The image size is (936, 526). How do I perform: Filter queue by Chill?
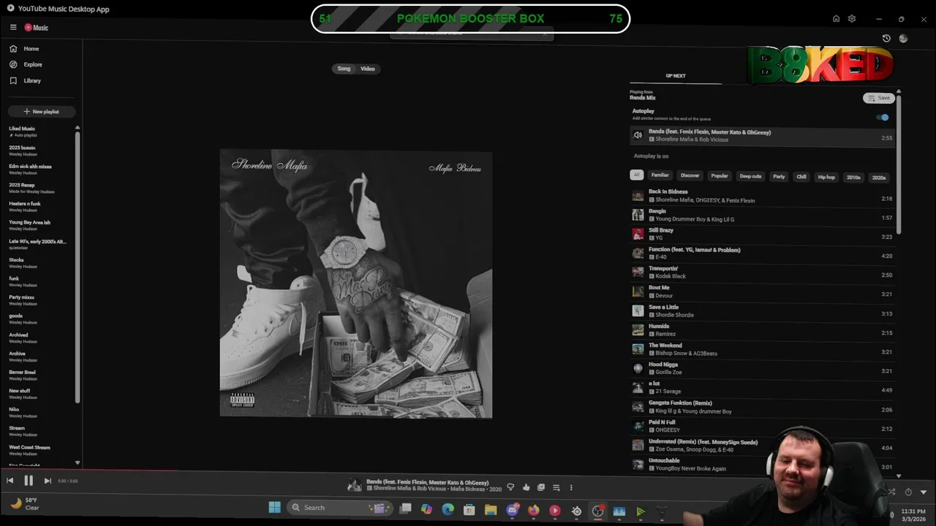[801, 177]
